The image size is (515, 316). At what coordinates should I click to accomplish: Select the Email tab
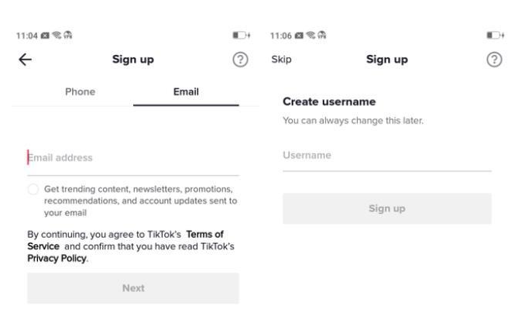click(186, 91)
